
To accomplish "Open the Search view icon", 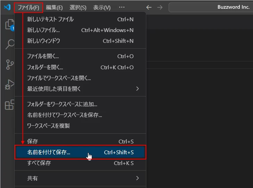I will coord(9,44).
